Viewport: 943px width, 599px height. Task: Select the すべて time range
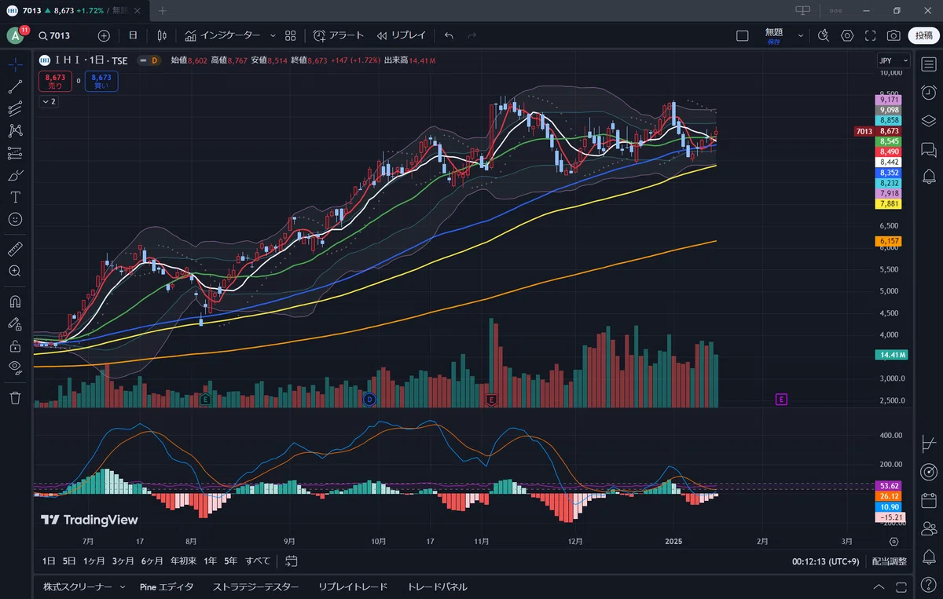click(x=258, y=561)
